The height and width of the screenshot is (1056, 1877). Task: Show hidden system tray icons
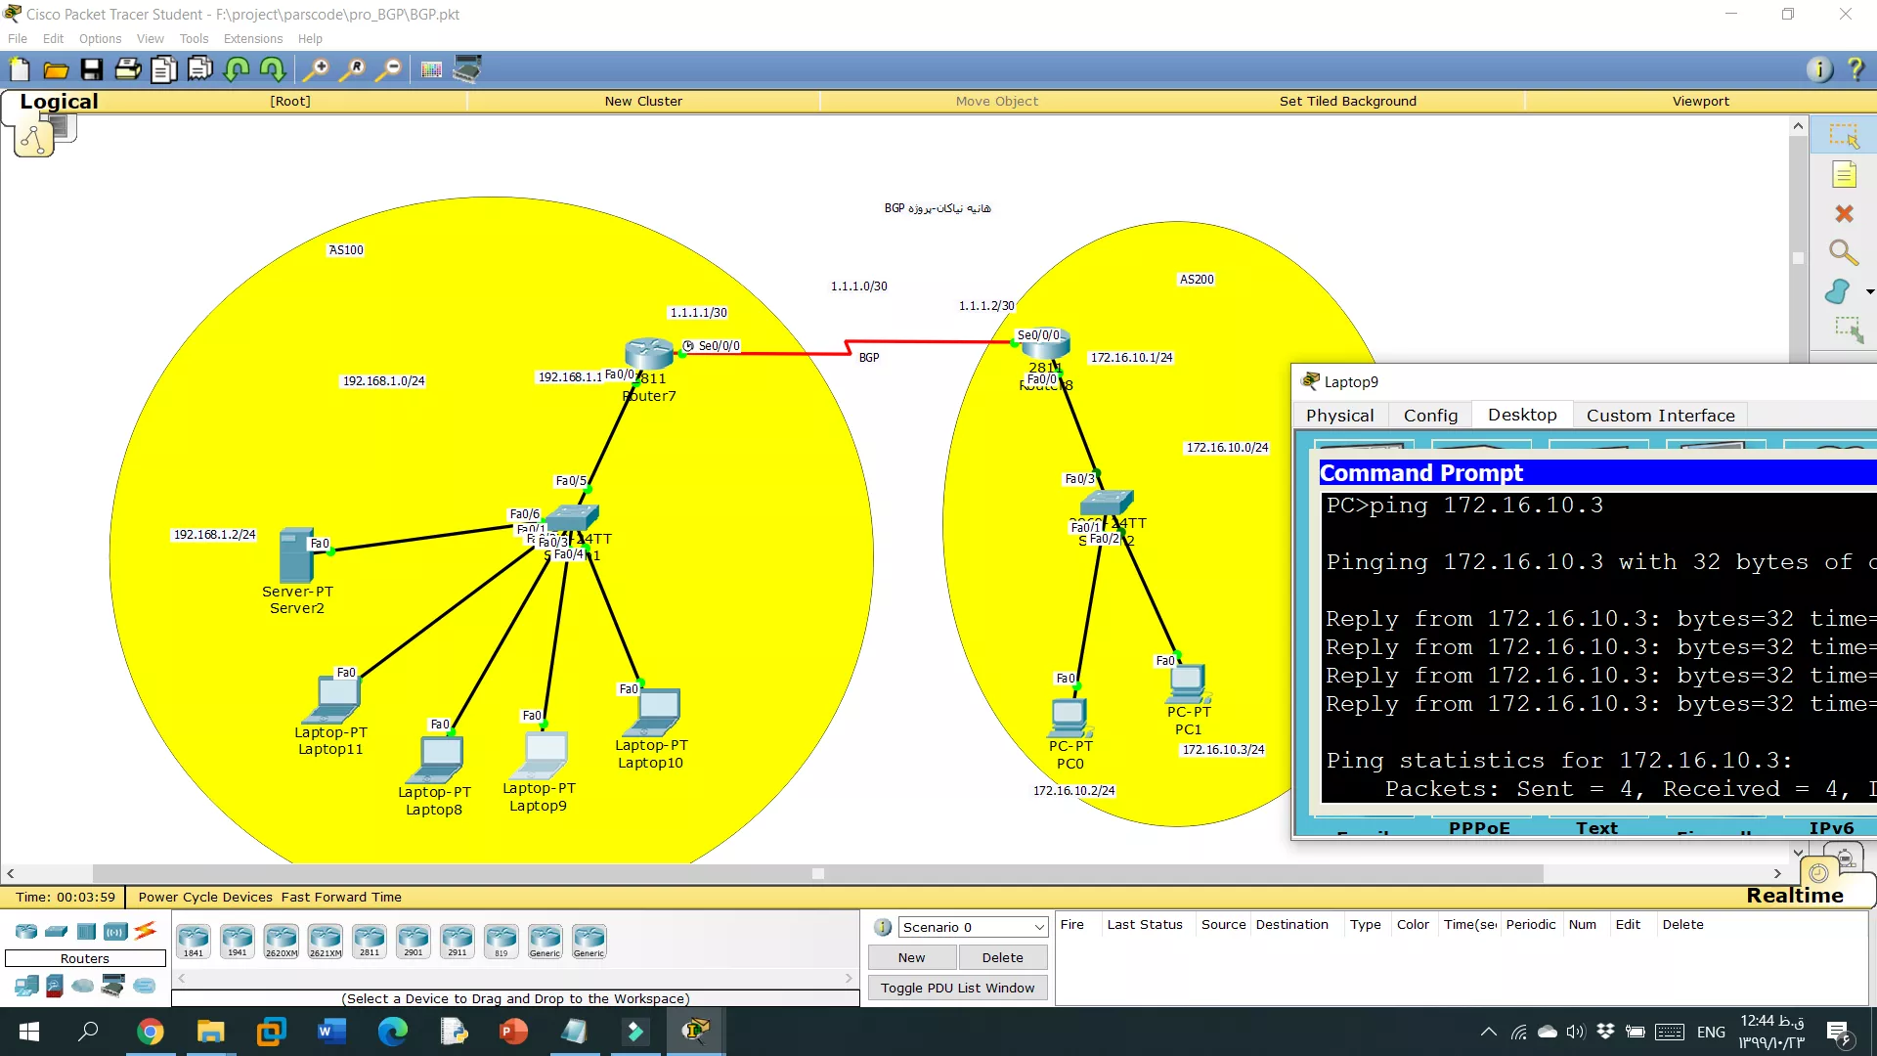coord(1488,1031)
